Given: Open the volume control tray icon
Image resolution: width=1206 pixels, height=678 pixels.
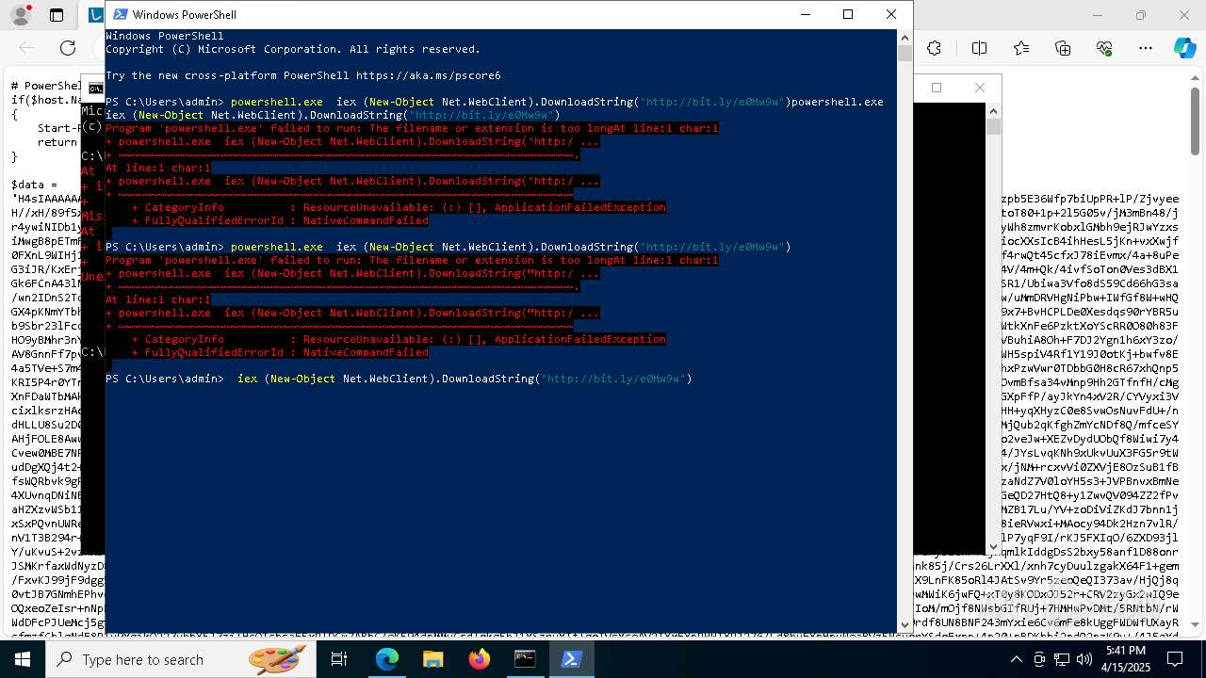Looking at the screenshot, I should coord(1084,659).
